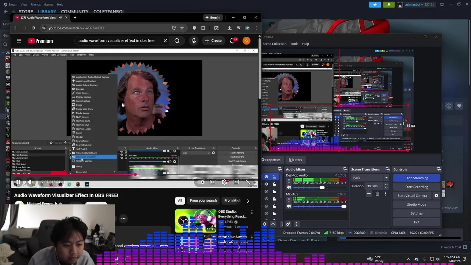Enable Studio Mode in OBS

point(417,205)
